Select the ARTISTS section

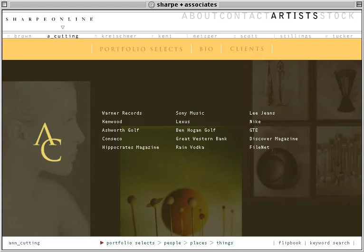click(x=295, y=16)
